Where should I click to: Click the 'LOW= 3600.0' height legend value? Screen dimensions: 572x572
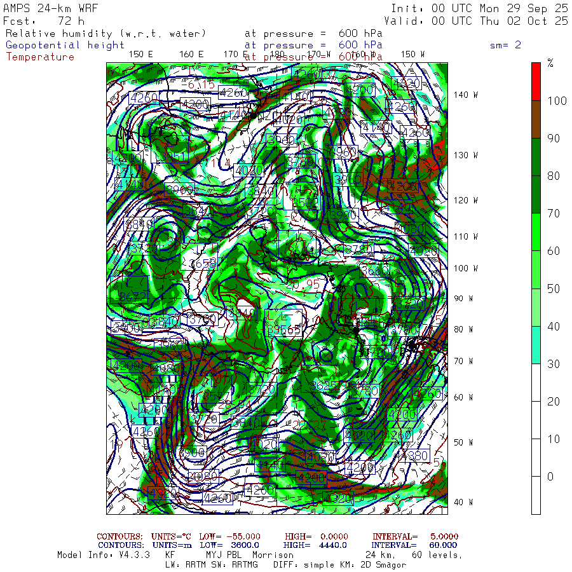tap(229, 545)
